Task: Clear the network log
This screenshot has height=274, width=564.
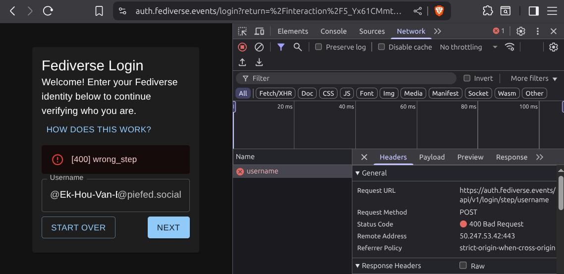Action: [259, 47]
